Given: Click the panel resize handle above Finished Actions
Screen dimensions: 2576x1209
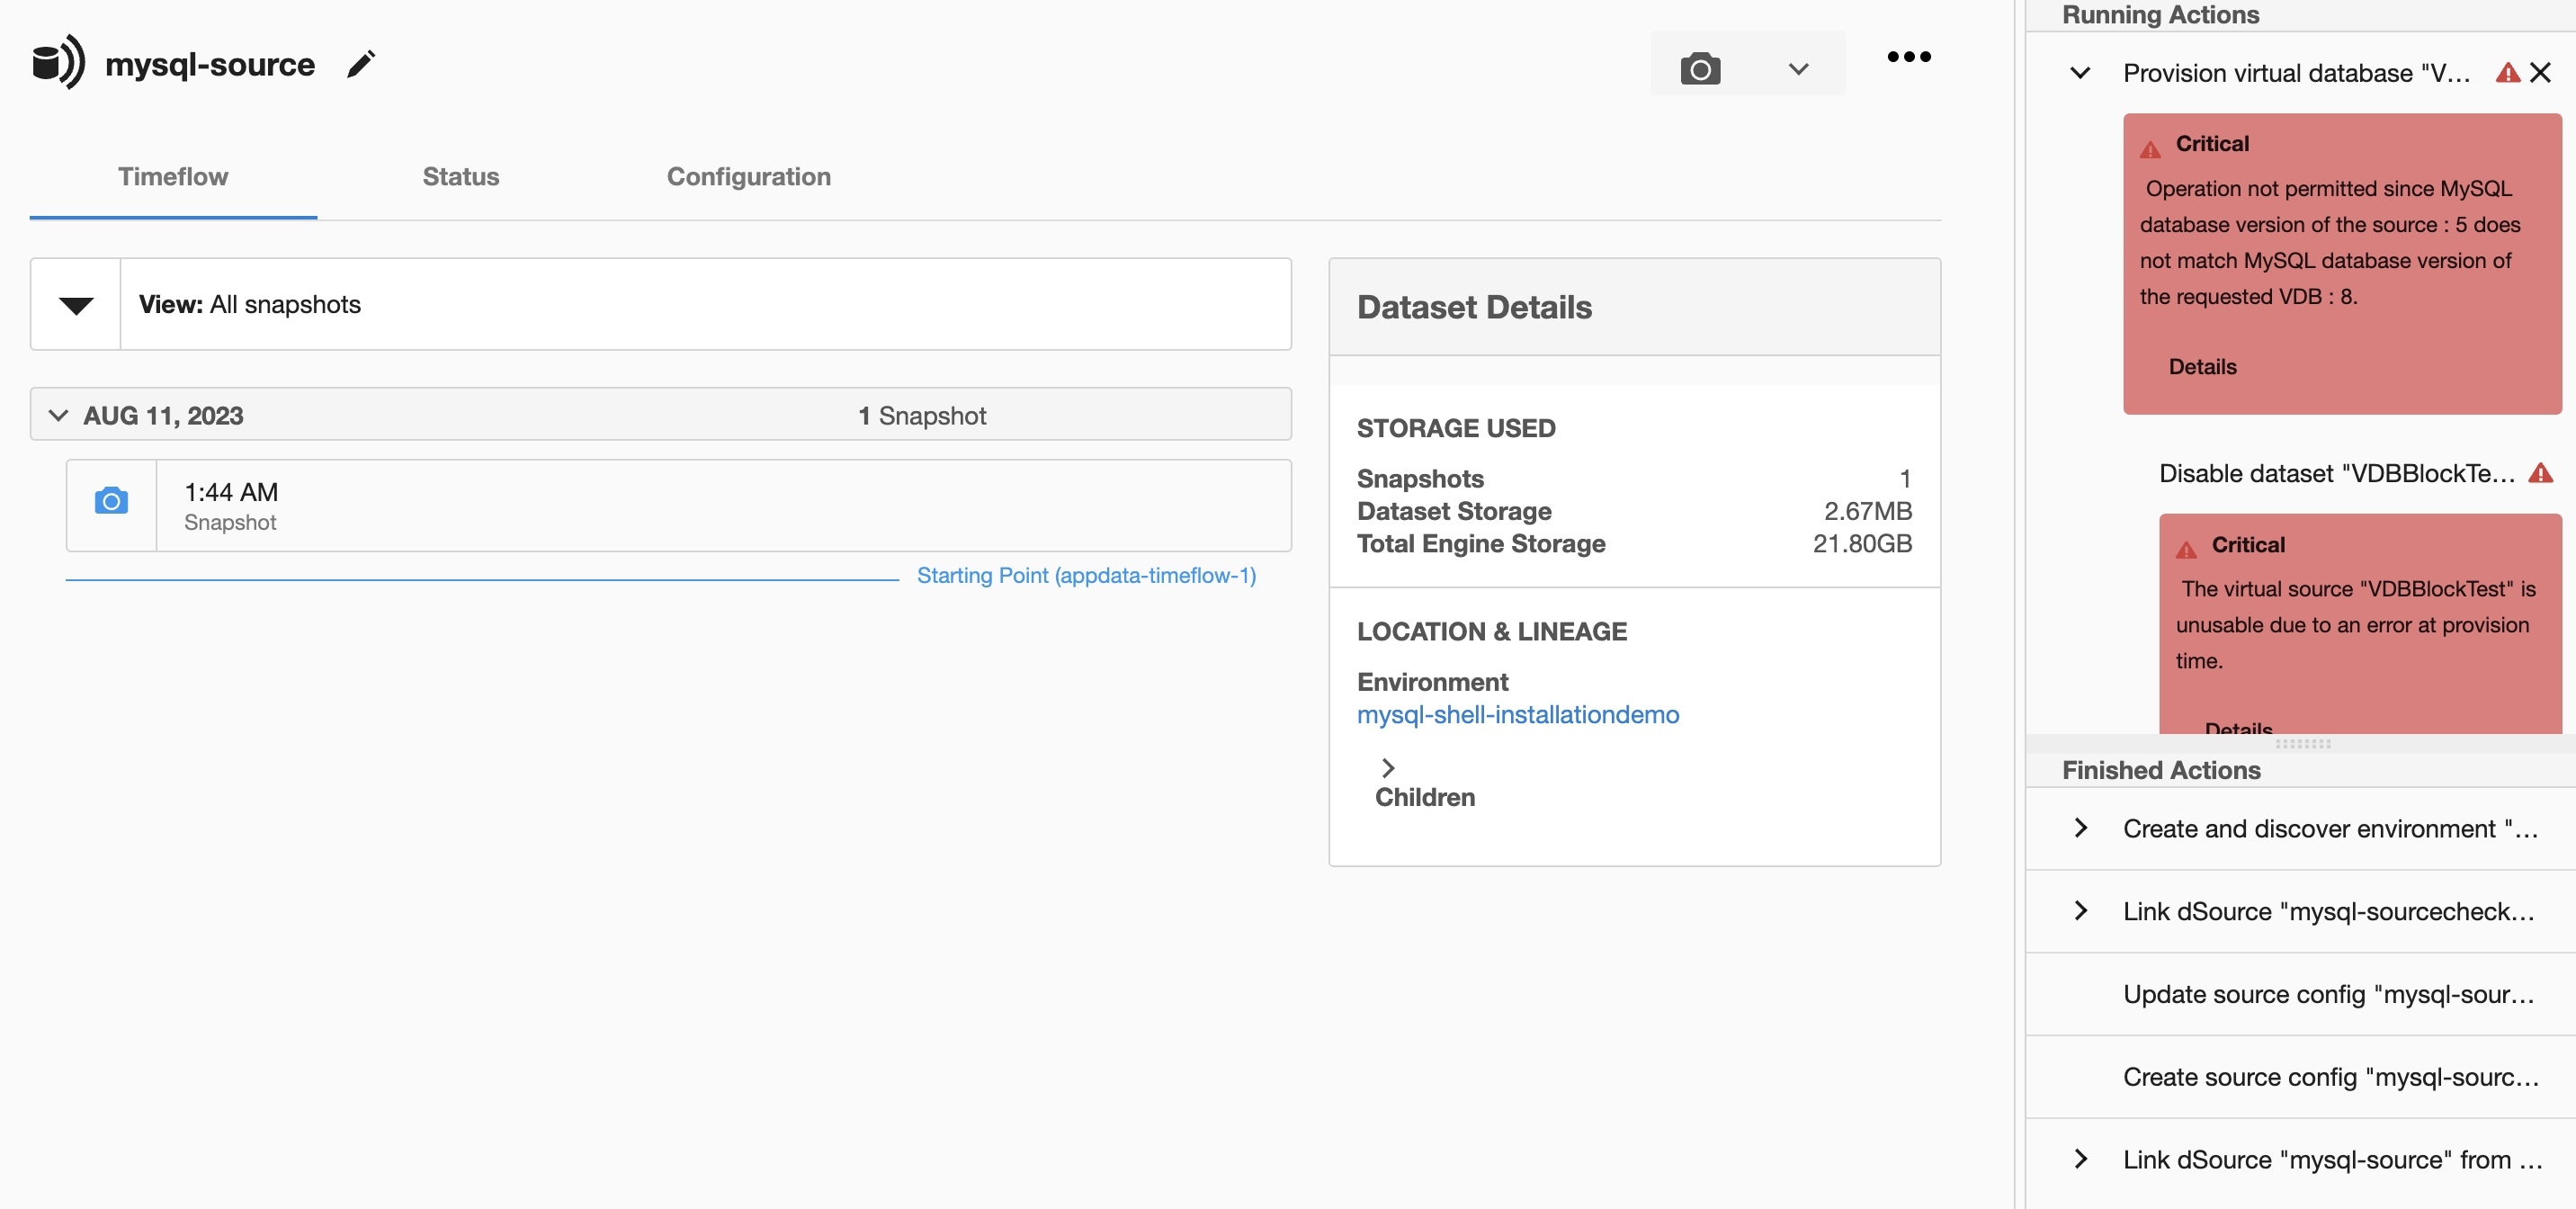Looking at the screenshot, I should click(x=2302, y=744).
